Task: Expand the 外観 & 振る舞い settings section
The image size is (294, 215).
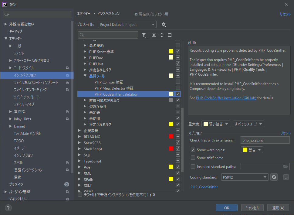Action: (6, 24)
